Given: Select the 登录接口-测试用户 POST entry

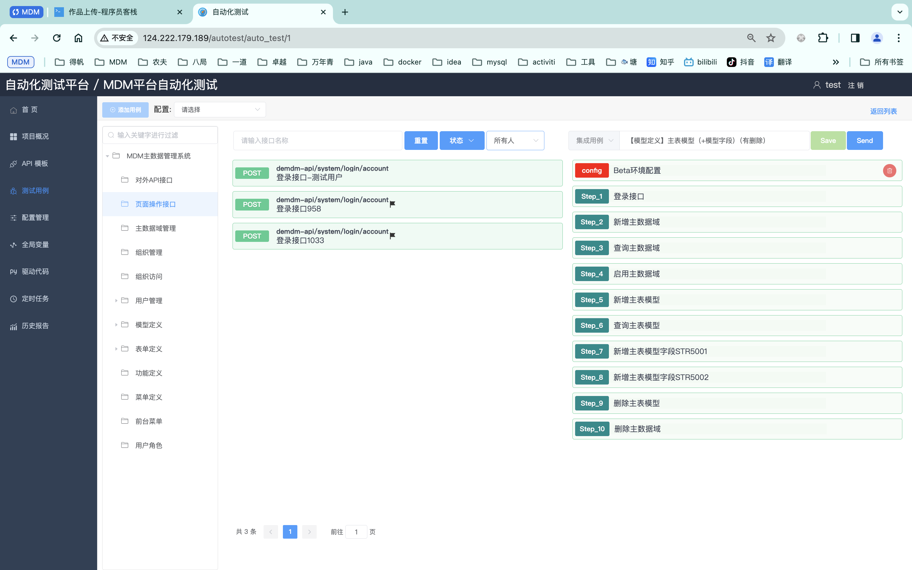Looking at the screenshot, I should [397, 173].
